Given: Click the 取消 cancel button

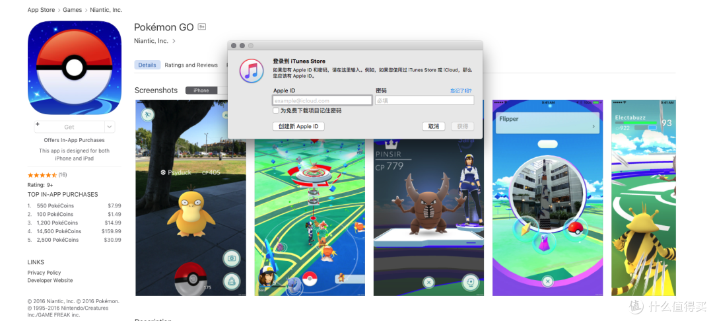Looking at the screenshot, I should [x=434, y=126].
